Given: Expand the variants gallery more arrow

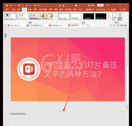Looking at the screenshot, I should pos(108,19).
